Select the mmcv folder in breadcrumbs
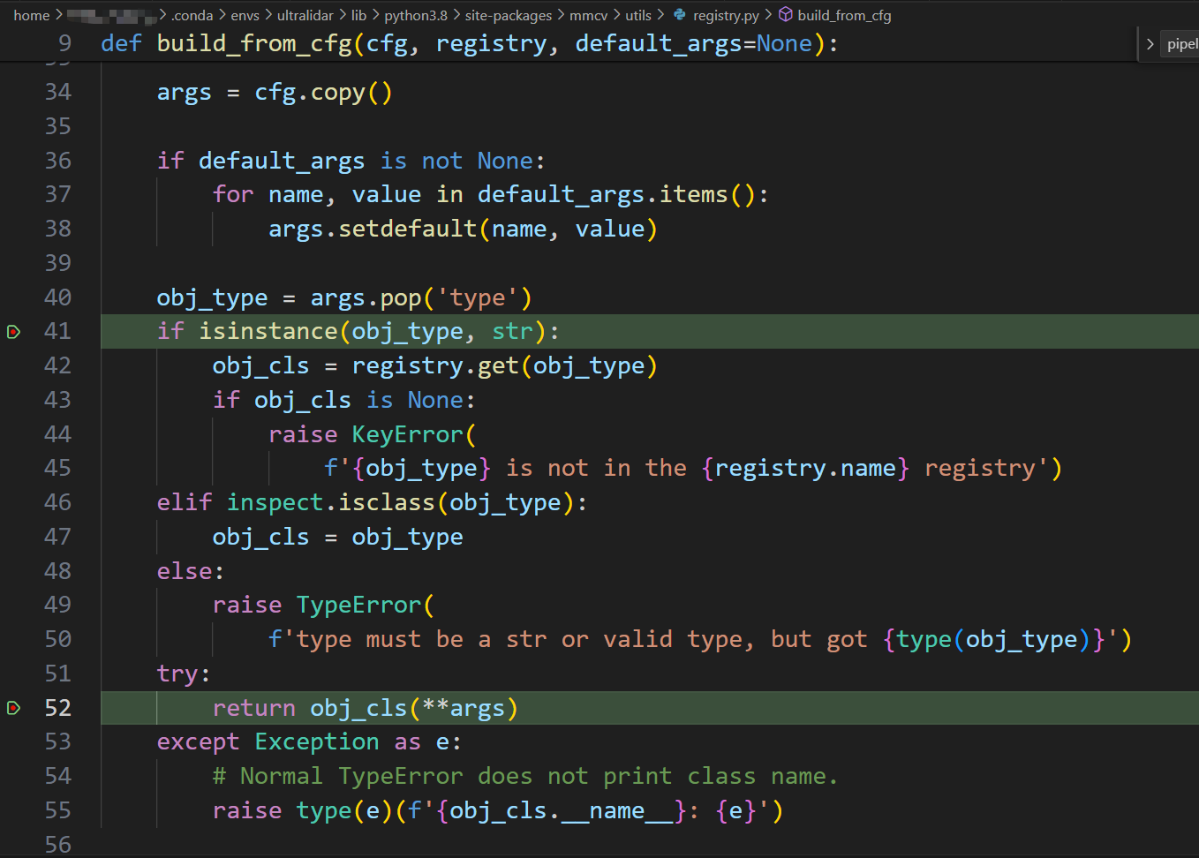1199x858 pixels. [x=588, y=15]
